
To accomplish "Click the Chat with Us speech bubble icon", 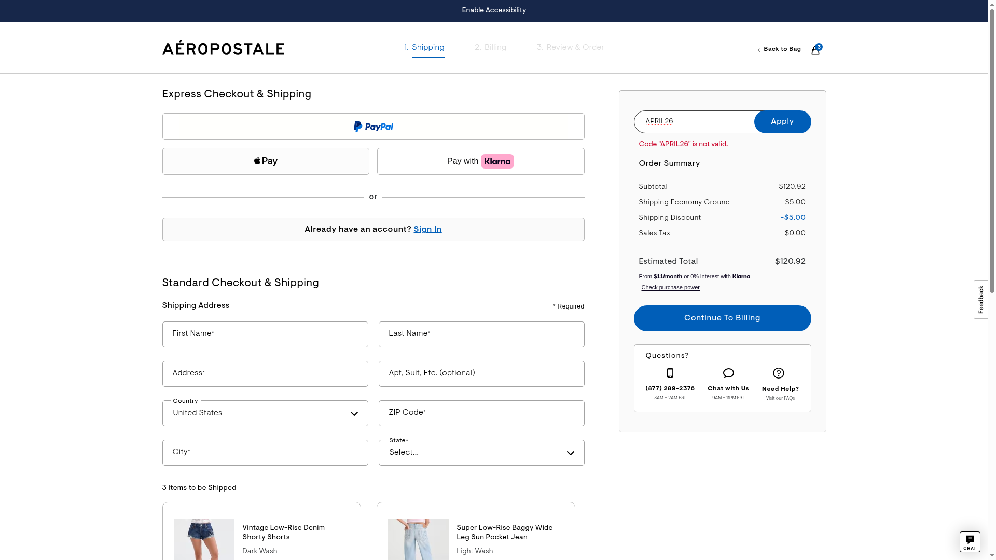I will tap(728, 373).
